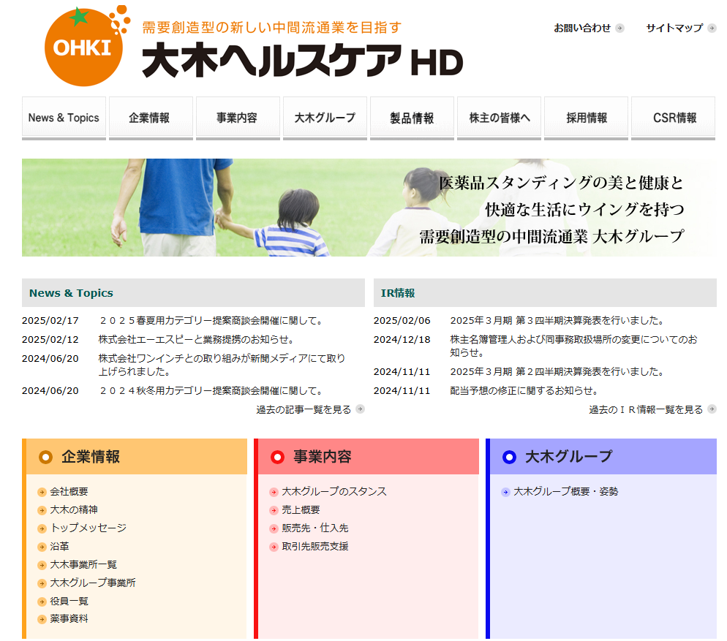
Task: Open the 大木グループ概要・姿勢 link
Action: click(566, 492)
